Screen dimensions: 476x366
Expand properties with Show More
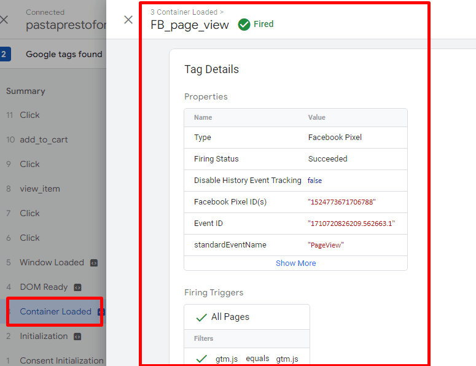tap(295, 263)
